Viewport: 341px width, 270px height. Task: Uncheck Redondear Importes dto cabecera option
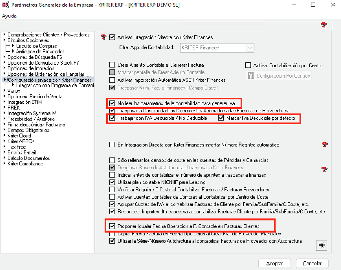pyautogui.click(x=112, y=211)
